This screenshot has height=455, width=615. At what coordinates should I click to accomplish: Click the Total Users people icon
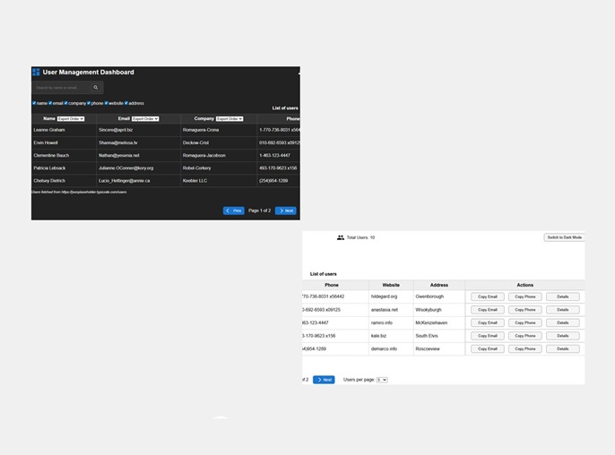341,237
